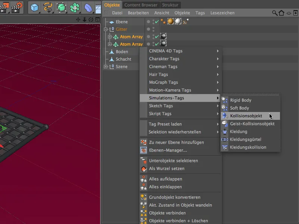
Task: Choose Geist-Kollisionsobjekt tag
Action: (x=250, y=124)
